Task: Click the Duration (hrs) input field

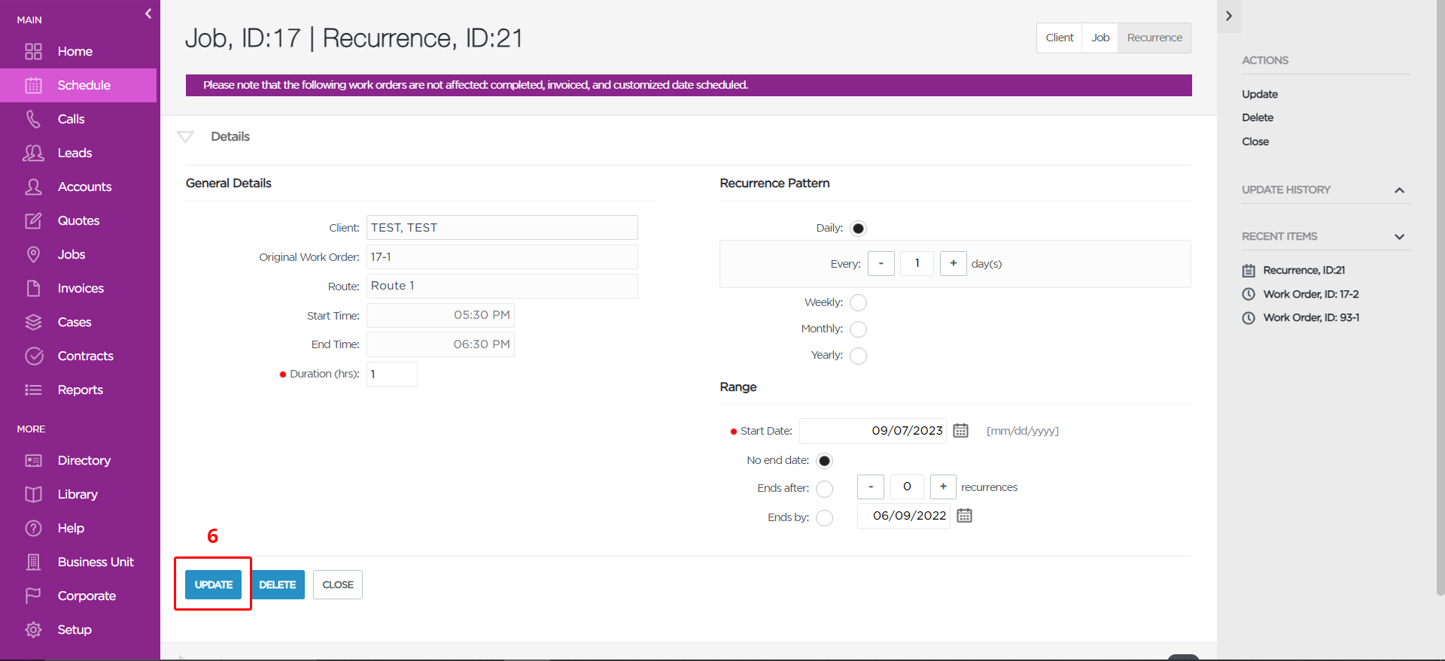Action: tap(391, 374)
